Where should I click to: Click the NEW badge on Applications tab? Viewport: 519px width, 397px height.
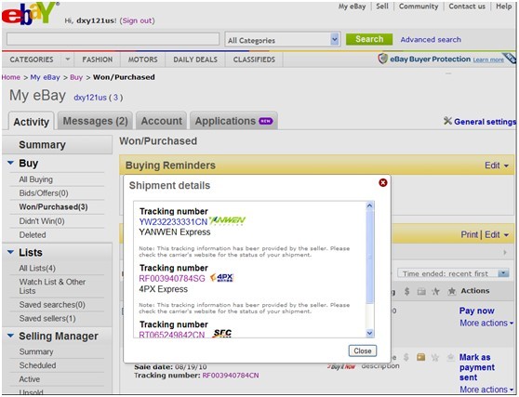[x=265, y=121]
